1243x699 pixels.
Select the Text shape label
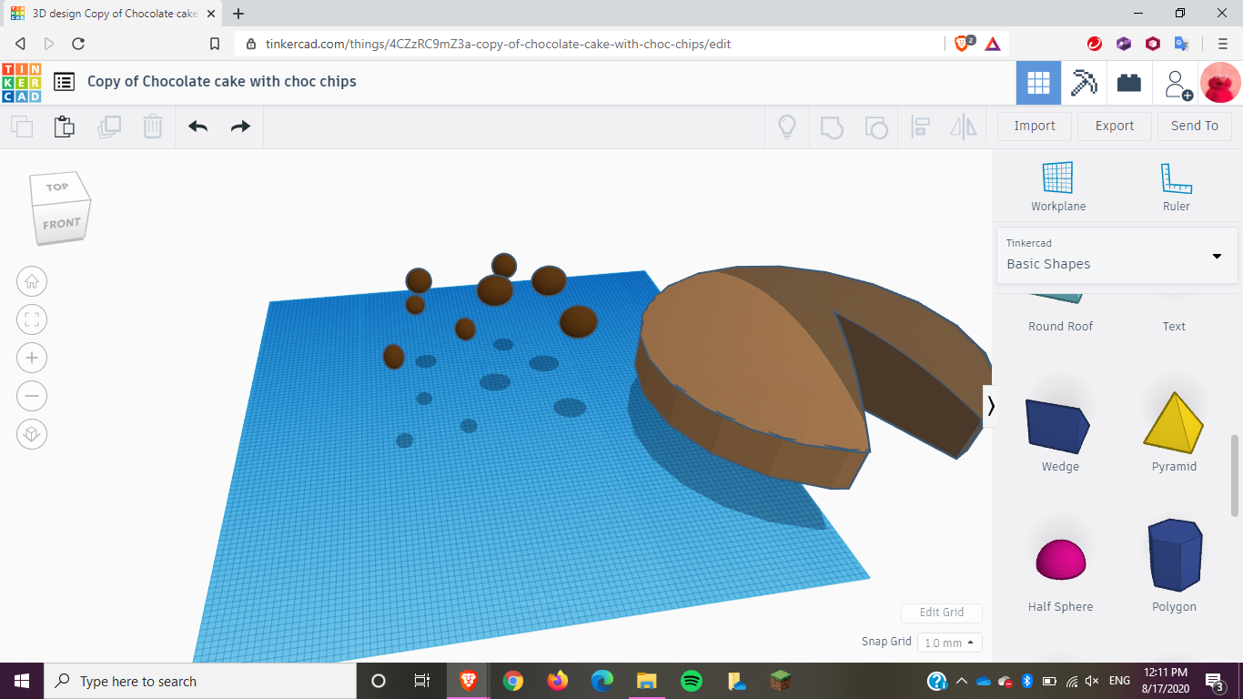1174,326
